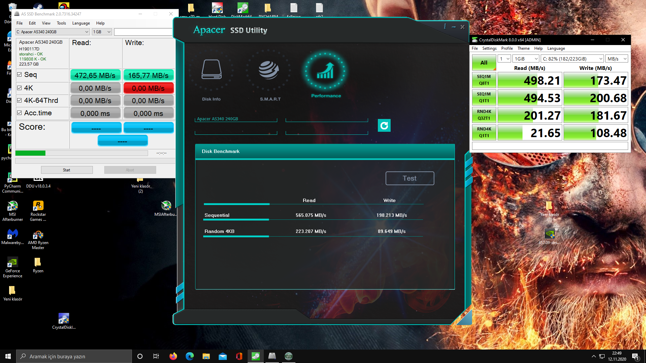The image size is (646, 363).
Task: Show hidden tray icons chevron
Action: click(x=594, y=356)
